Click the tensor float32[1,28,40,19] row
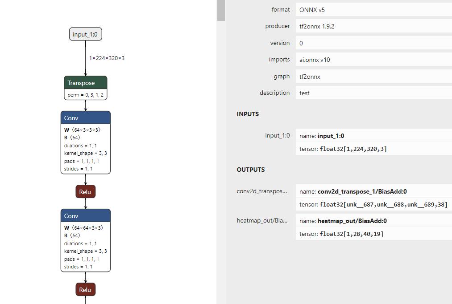The image size is (452, 304). (374, 234)
